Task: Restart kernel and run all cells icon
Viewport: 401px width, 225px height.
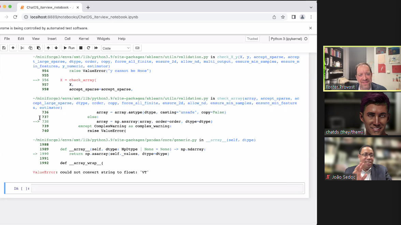Action: point(96,48)
